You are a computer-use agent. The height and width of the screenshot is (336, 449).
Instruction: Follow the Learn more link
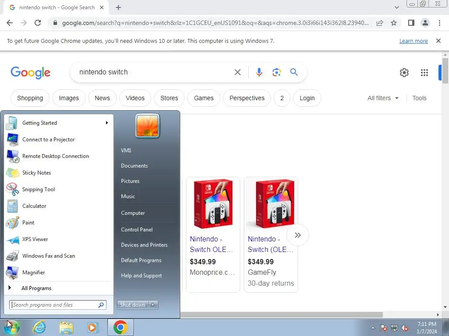point(413,41)
